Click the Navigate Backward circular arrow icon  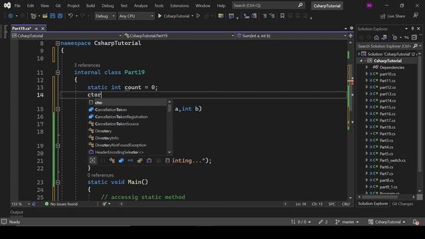[11, 16]
